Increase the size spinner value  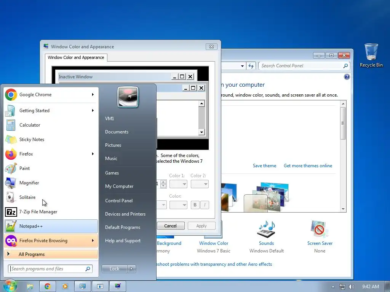163,182
